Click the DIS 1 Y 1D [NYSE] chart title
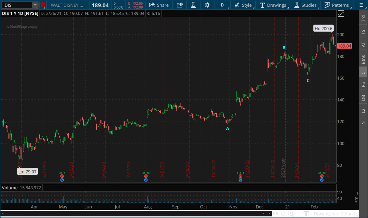The width and height of the screenshot is (368, 218). (x=20, y=13)
